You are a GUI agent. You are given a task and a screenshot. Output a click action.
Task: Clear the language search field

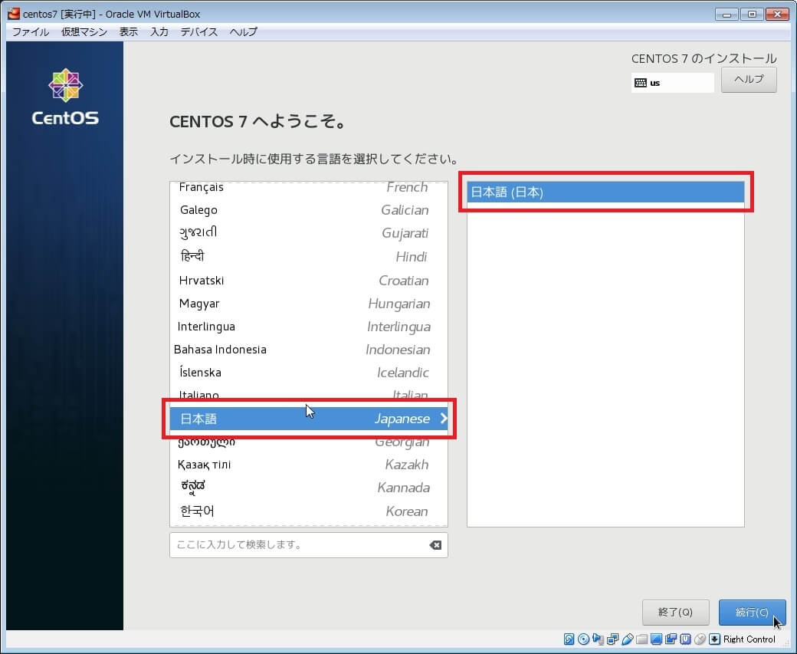(435, 545)
